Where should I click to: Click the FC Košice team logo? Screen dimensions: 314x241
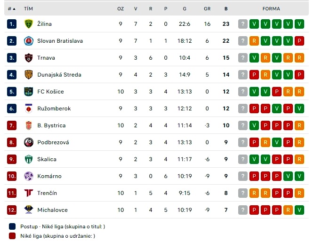pos(28,92)
